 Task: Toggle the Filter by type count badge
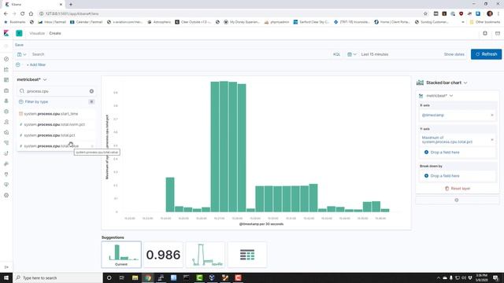[x=91, y=101]
